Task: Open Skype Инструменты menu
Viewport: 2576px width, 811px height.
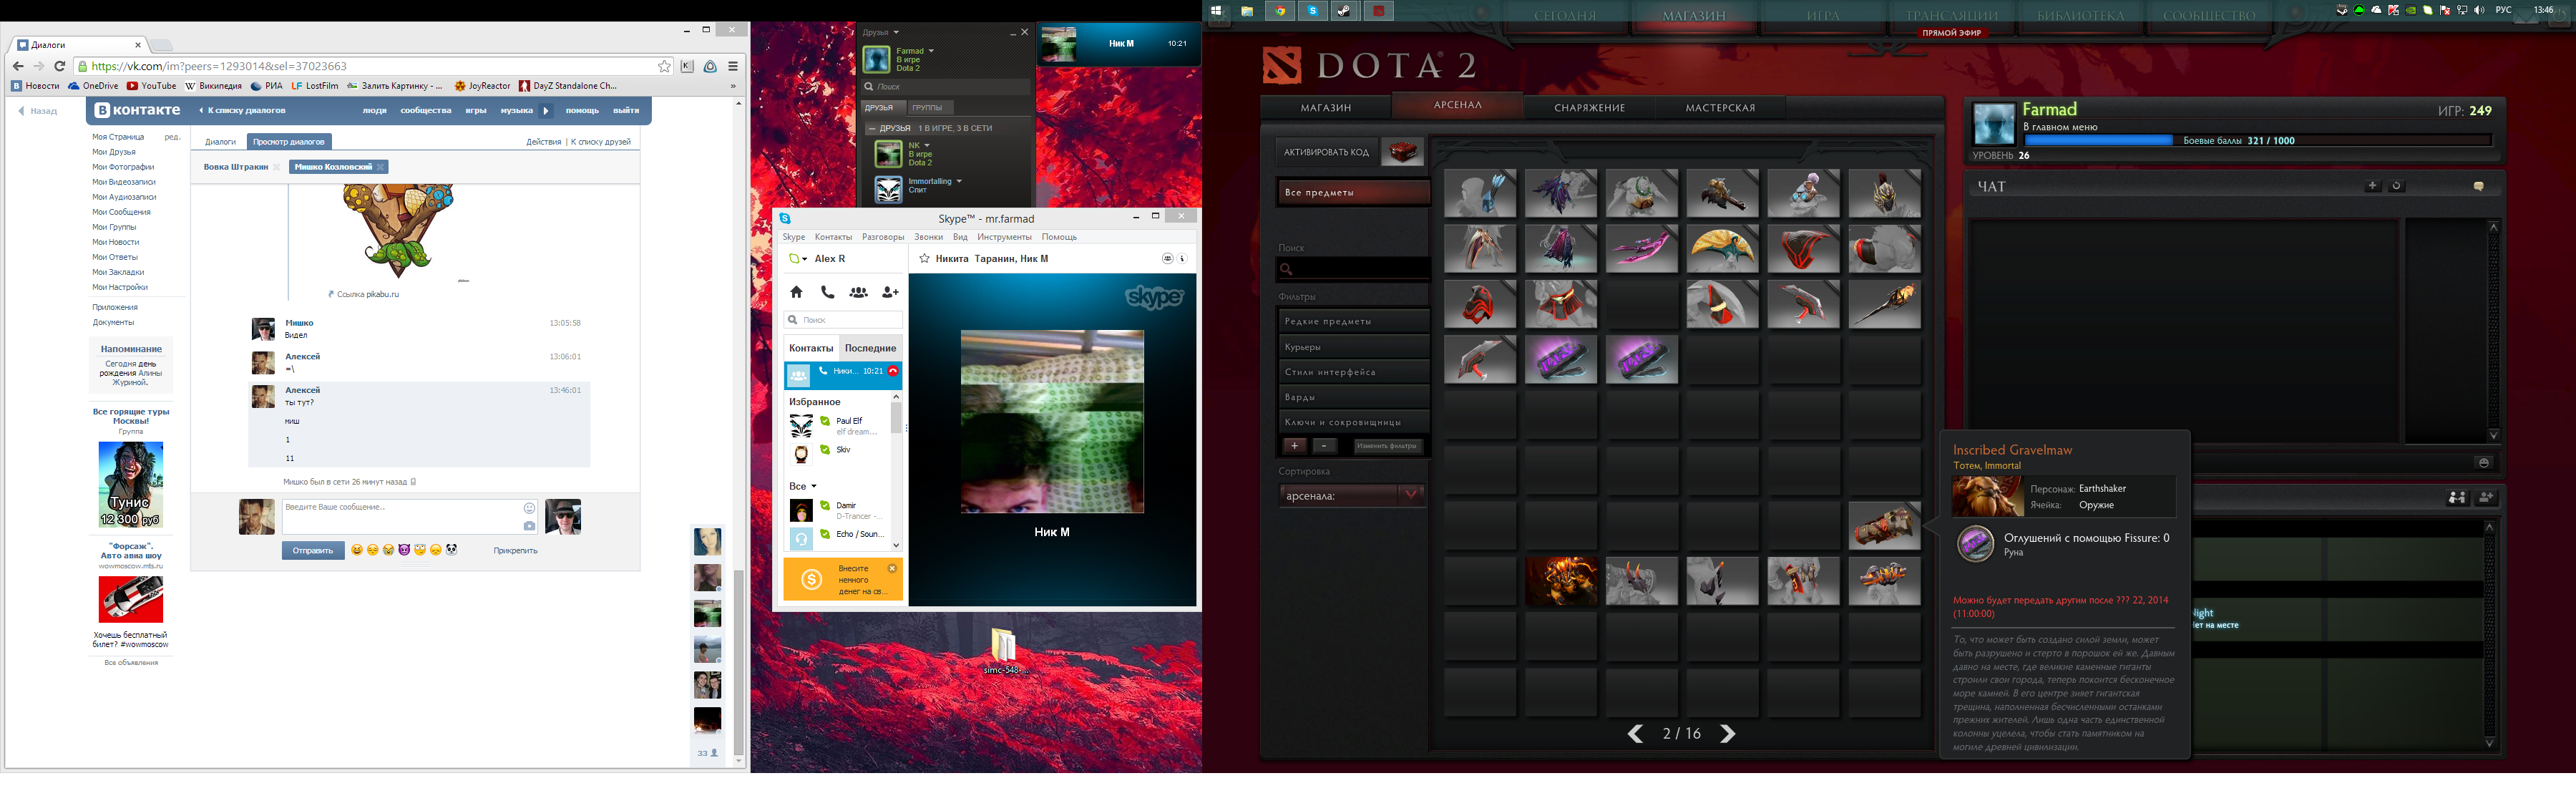Action: coord(1004,237)
